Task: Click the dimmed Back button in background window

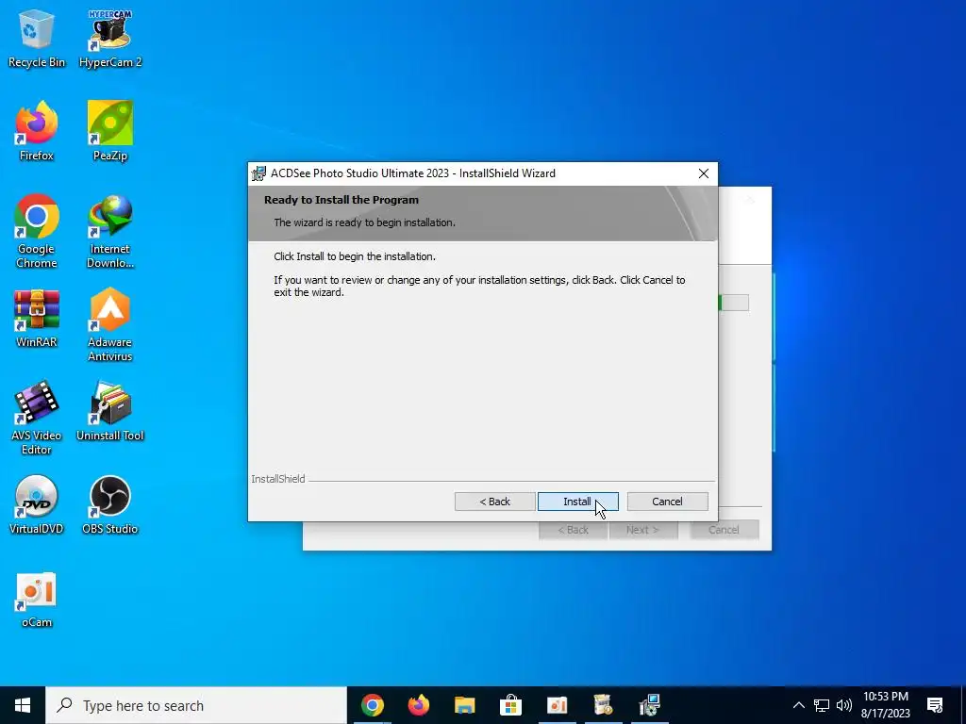Action: pyautogui.click(x=573, y=530)
